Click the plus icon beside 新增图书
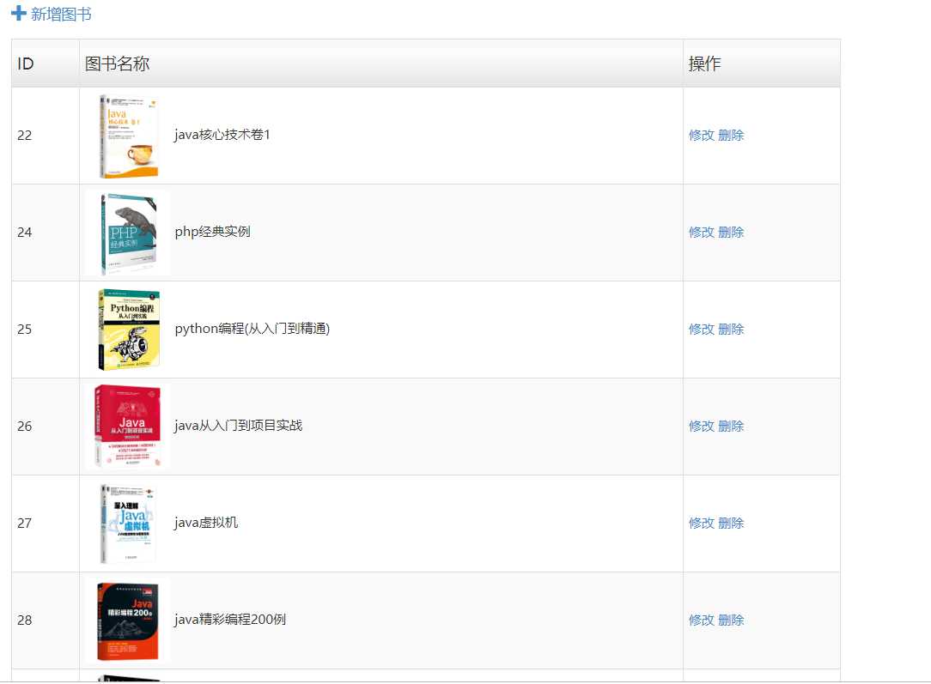Screen dimensions: 931x684 tap(18, 13)
